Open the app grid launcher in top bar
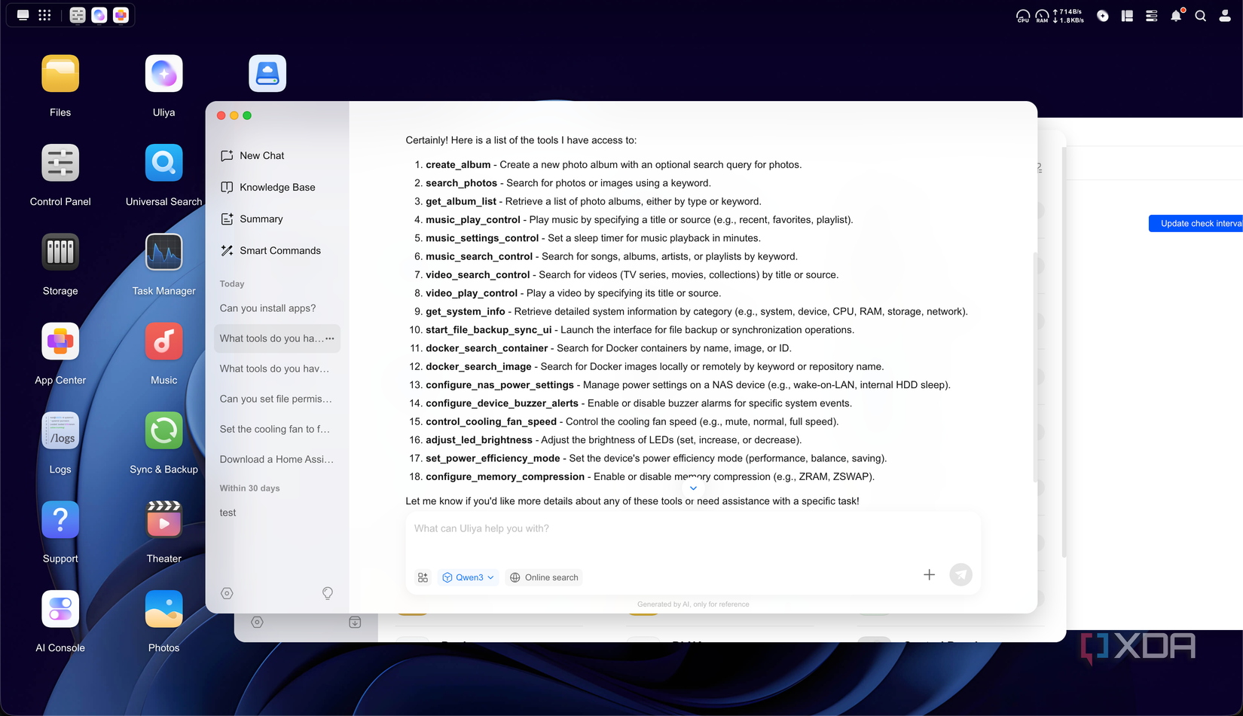Screen dimensions: 1243x716 click(45, 15)
